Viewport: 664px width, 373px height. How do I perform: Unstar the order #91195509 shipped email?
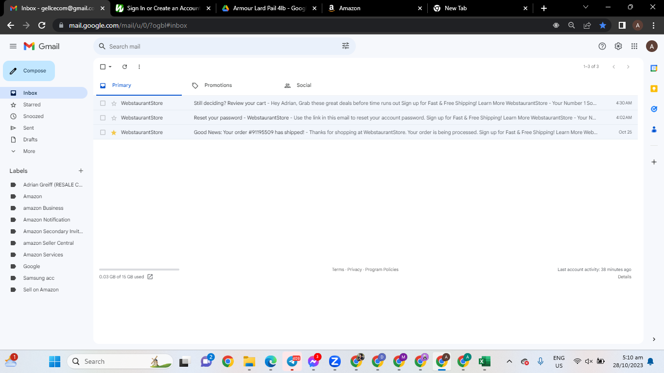[114, 132]
